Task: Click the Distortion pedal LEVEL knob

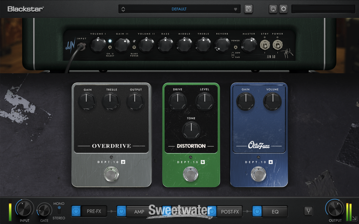Action: (x=204, y=101)
